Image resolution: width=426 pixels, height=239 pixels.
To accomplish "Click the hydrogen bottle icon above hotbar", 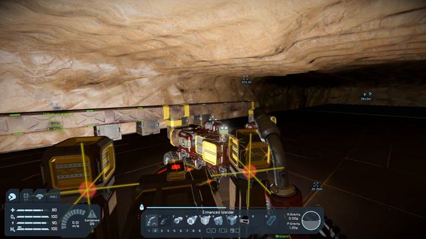I will coord(142,207).
